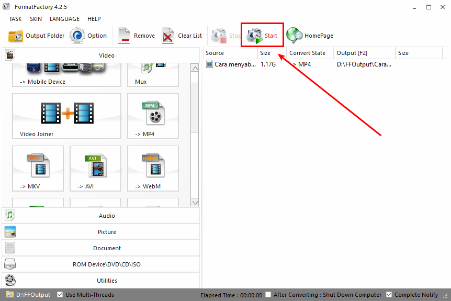The height and width of the screenshot is (301, 451).
Task: Click the last Size column header
Action: pos(419,53)
